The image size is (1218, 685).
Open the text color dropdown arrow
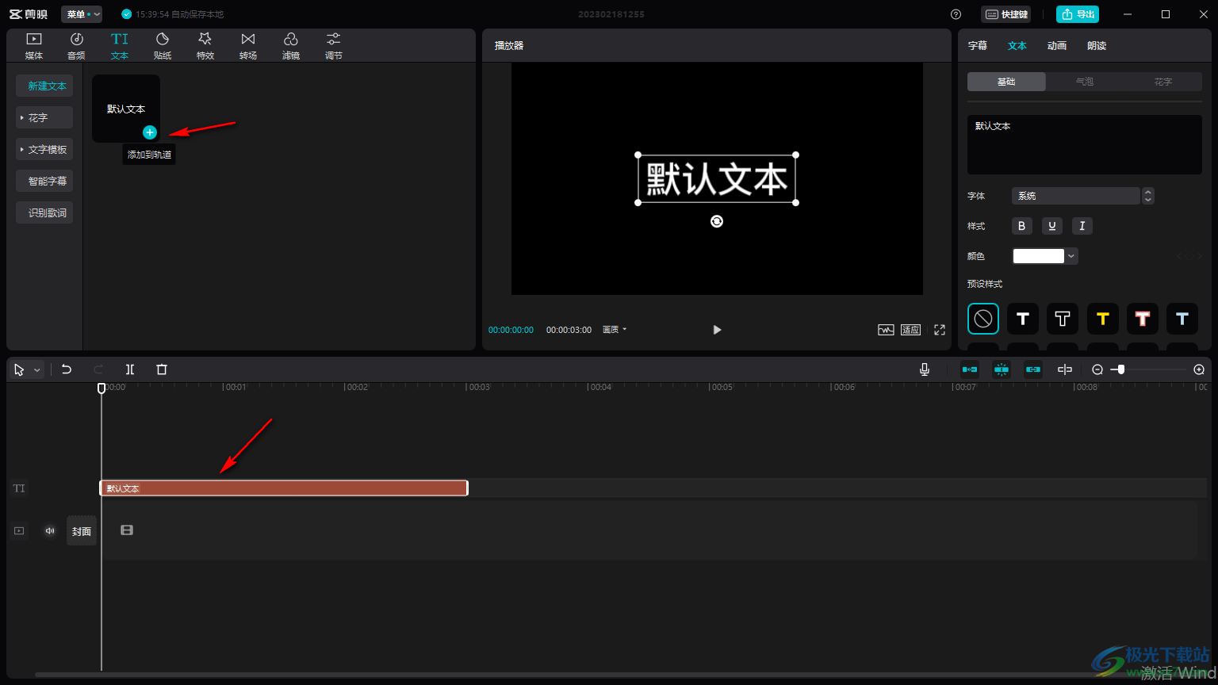click(x=1071, y=256)
